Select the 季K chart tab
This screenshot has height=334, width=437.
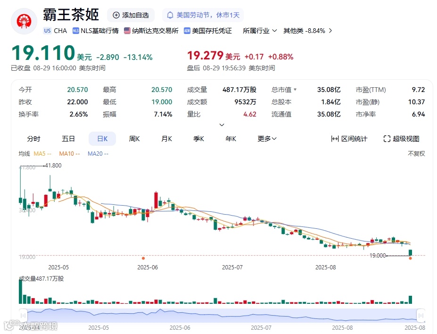click(199, 139)
